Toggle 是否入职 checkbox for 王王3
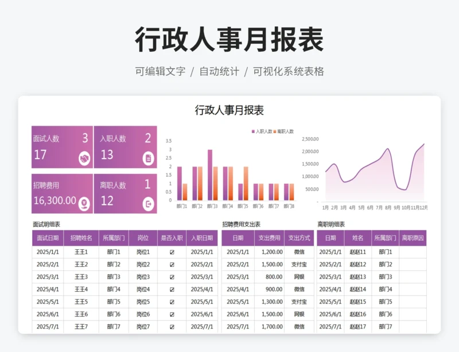459x352 pixels. tap(172, 277)
